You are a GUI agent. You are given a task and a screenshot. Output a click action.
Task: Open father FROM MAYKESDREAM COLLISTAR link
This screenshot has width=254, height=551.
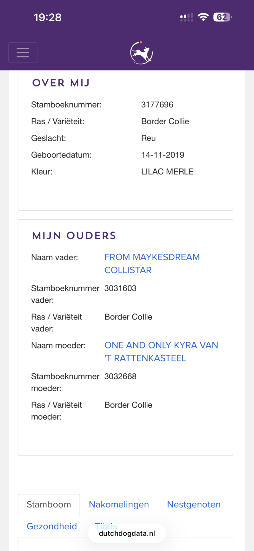pos(152,264)
